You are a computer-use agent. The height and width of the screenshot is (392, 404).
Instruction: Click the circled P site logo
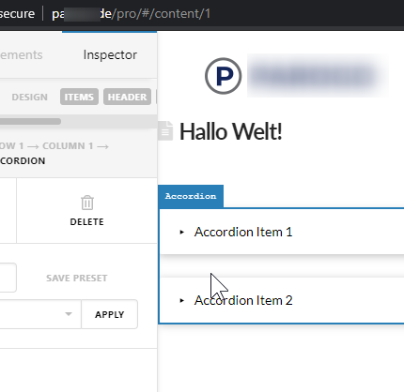223,76
